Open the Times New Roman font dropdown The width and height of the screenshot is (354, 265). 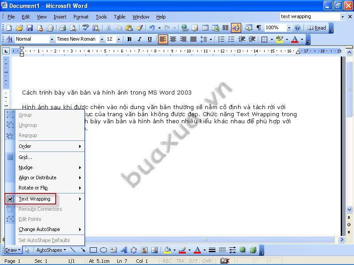pyautogui.click(x=102, y=39)
